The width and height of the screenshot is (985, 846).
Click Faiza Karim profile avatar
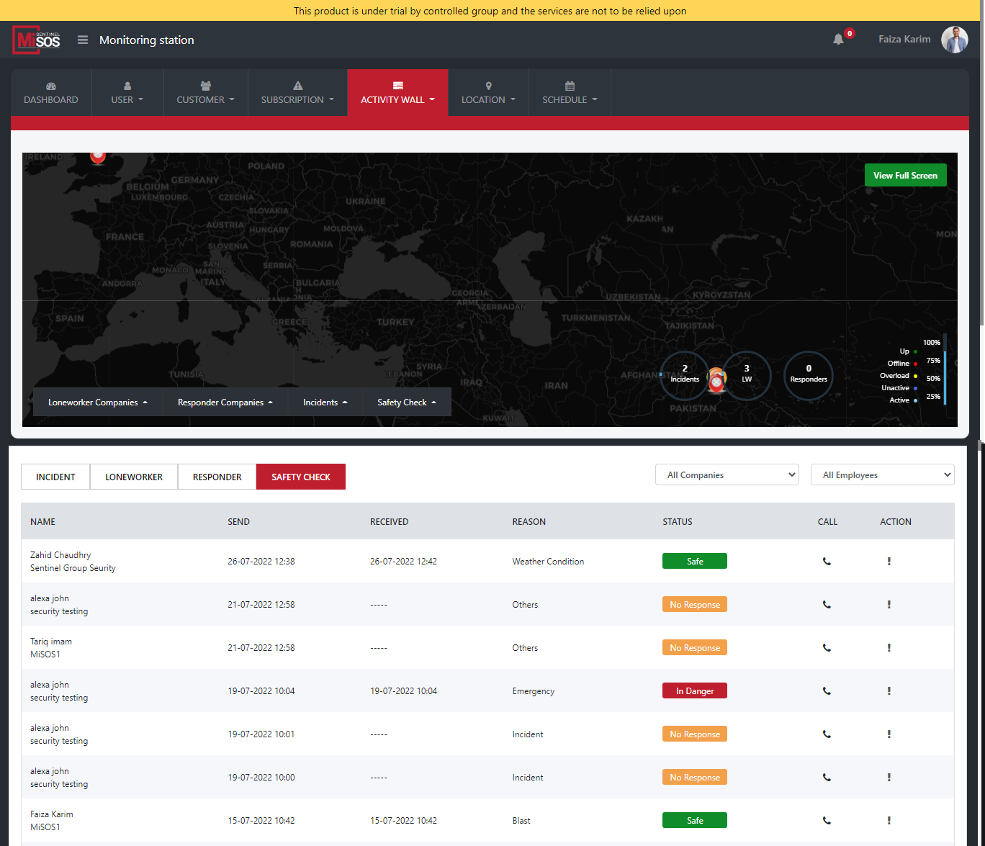[x=954, y=40]
